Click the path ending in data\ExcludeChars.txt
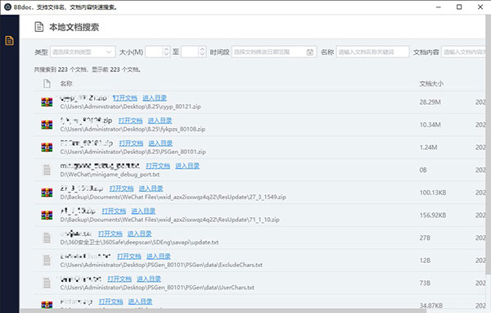 pos(161,265)
